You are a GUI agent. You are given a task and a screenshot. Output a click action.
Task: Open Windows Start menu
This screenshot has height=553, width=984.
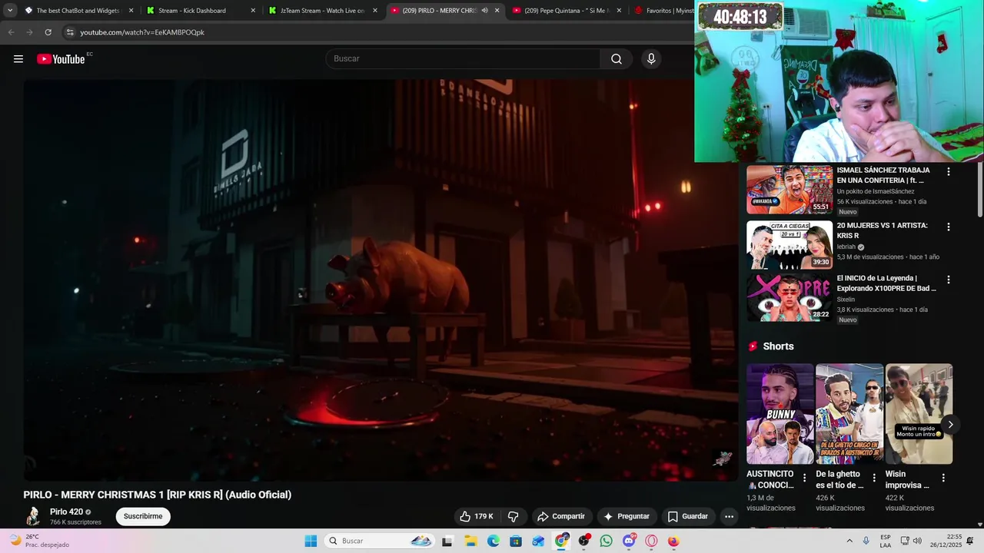[311, 541]
